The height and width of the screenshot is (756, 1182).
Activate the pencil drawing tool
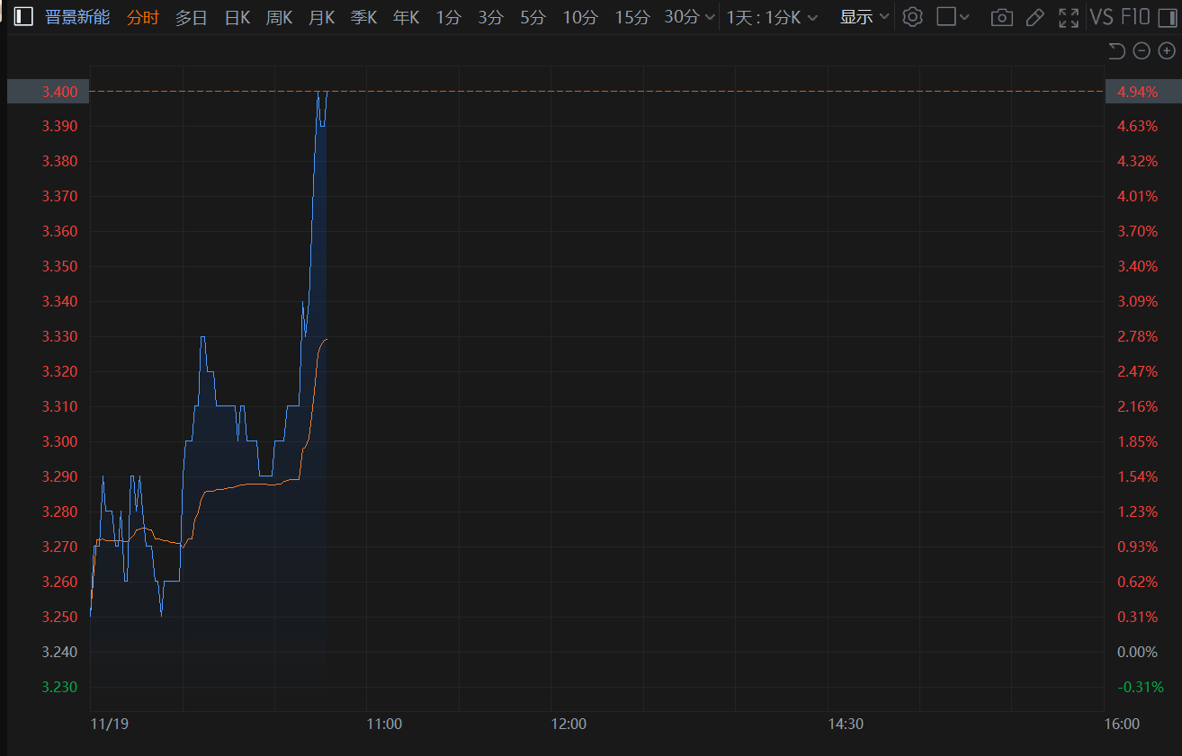point(1034,17)
